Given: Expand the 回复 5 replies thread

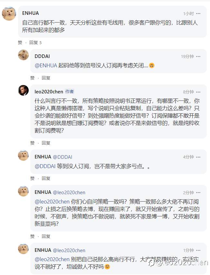Looking at the screenshot, I should tap(35, 43).
